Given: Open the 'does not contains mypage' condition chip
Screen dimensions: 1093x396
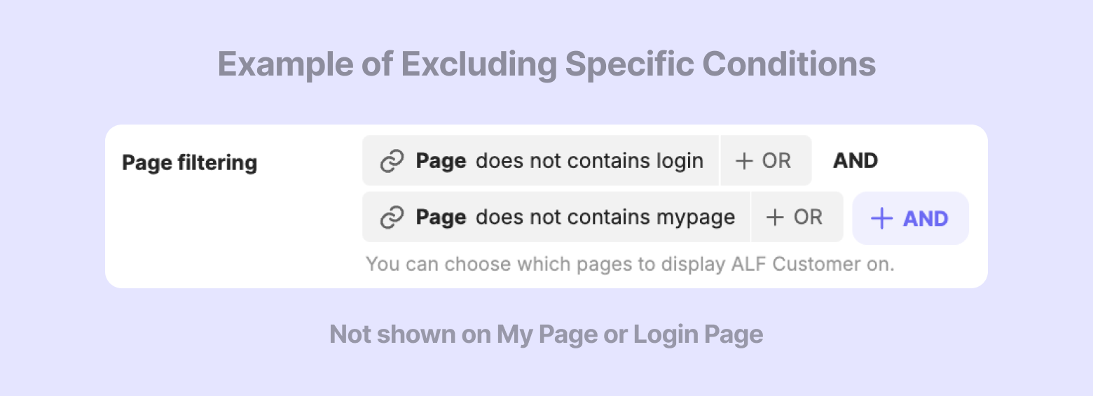Looking at the screenshot, I should [556, 217].
